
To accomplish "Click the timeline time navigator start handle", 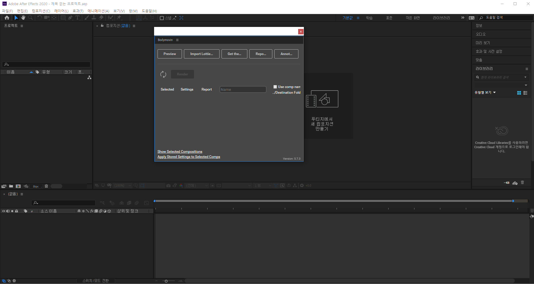I will (155, 201).
